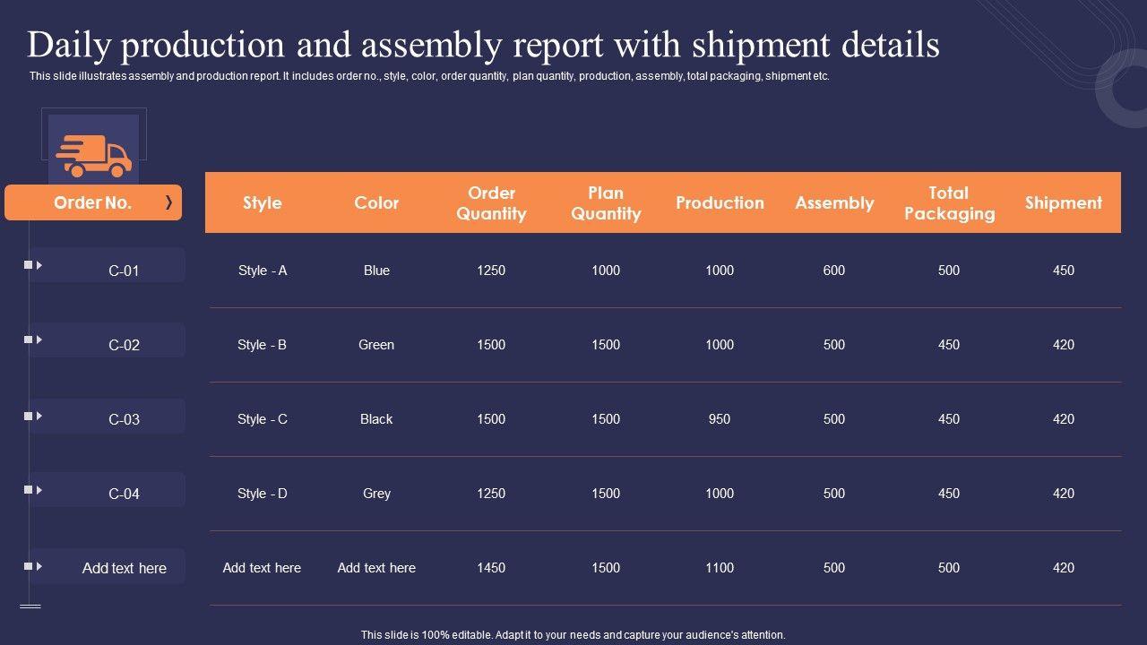Click the Style column header
This screenshot has width=1147, height=645.
tap(263, 202)
